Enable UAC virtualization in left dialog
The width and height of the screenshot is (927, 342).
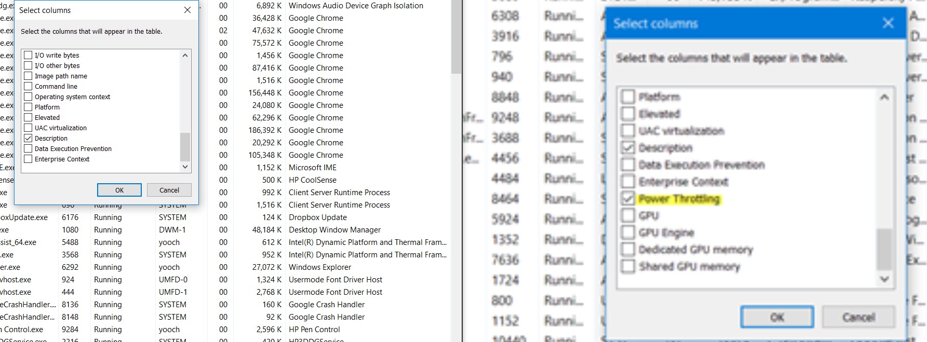(x=29, y=128)
